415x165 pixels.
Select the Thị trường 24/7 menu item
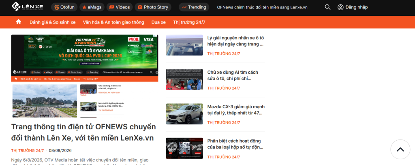[189, 22]
